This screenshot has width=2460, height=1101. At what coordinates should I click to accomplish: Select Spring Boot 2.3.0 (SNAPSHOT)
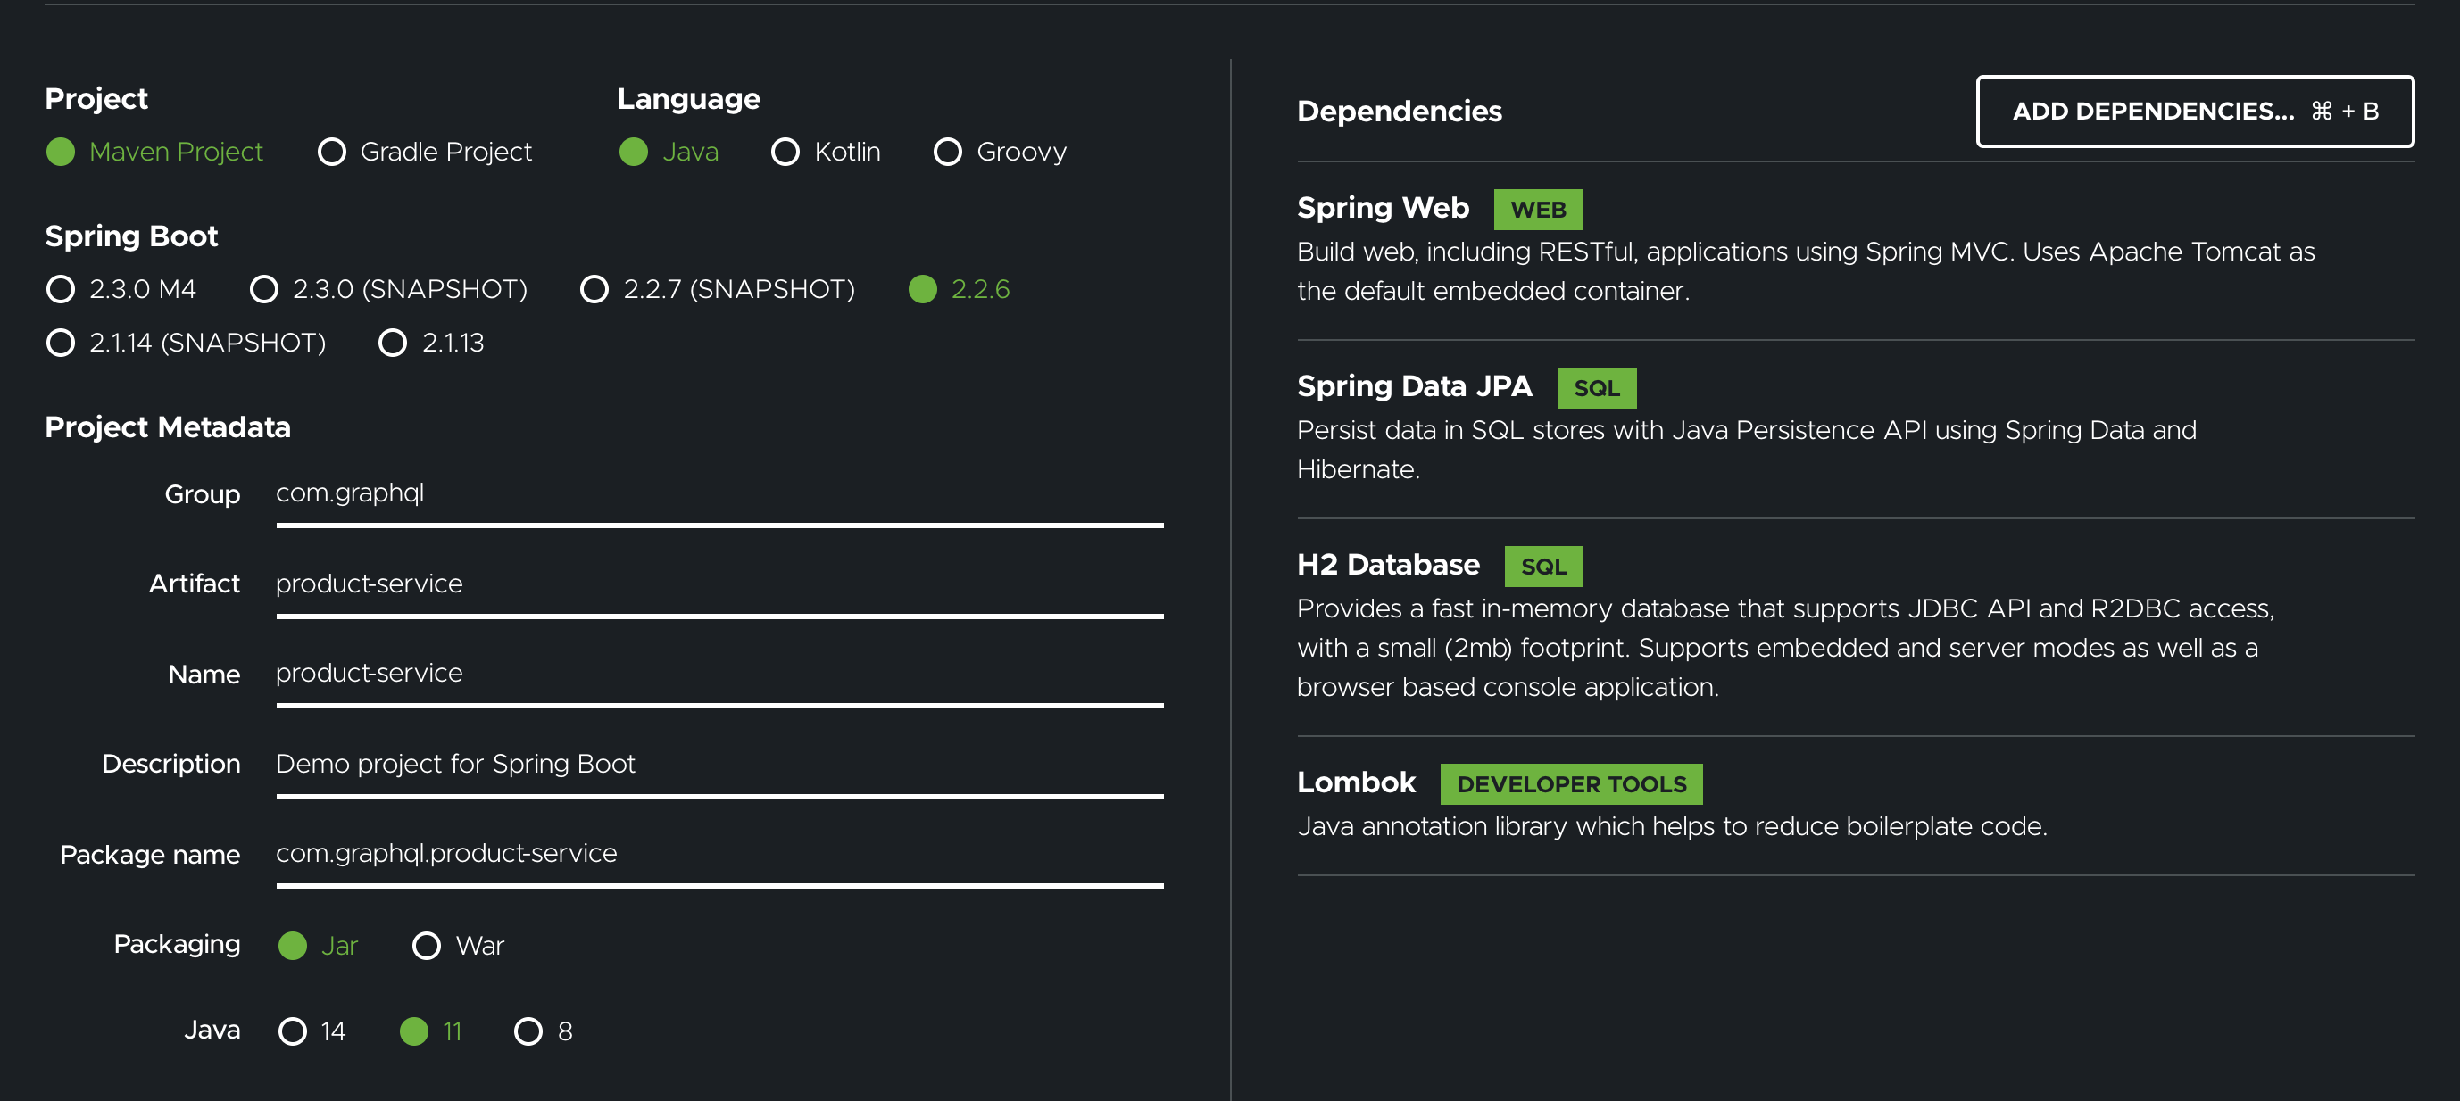click(x=387, y=289)
